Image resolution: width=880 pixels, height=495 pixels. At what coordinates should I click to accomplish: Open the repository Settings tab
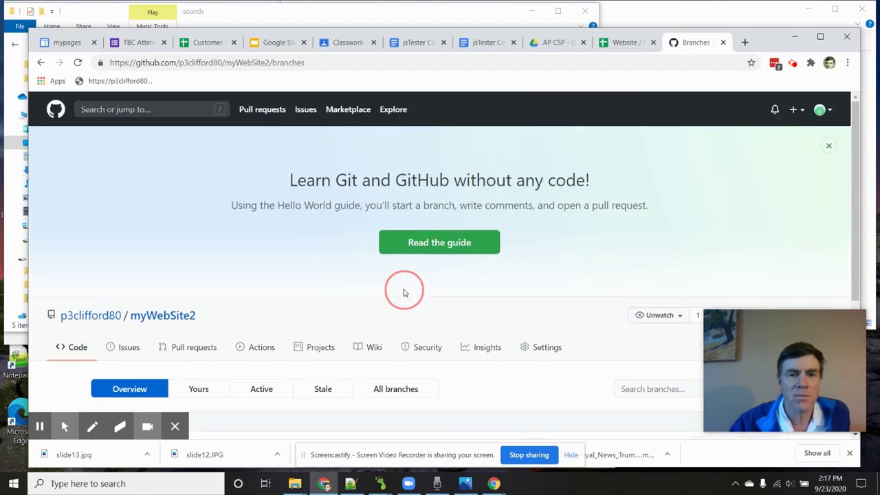point(541,347)
